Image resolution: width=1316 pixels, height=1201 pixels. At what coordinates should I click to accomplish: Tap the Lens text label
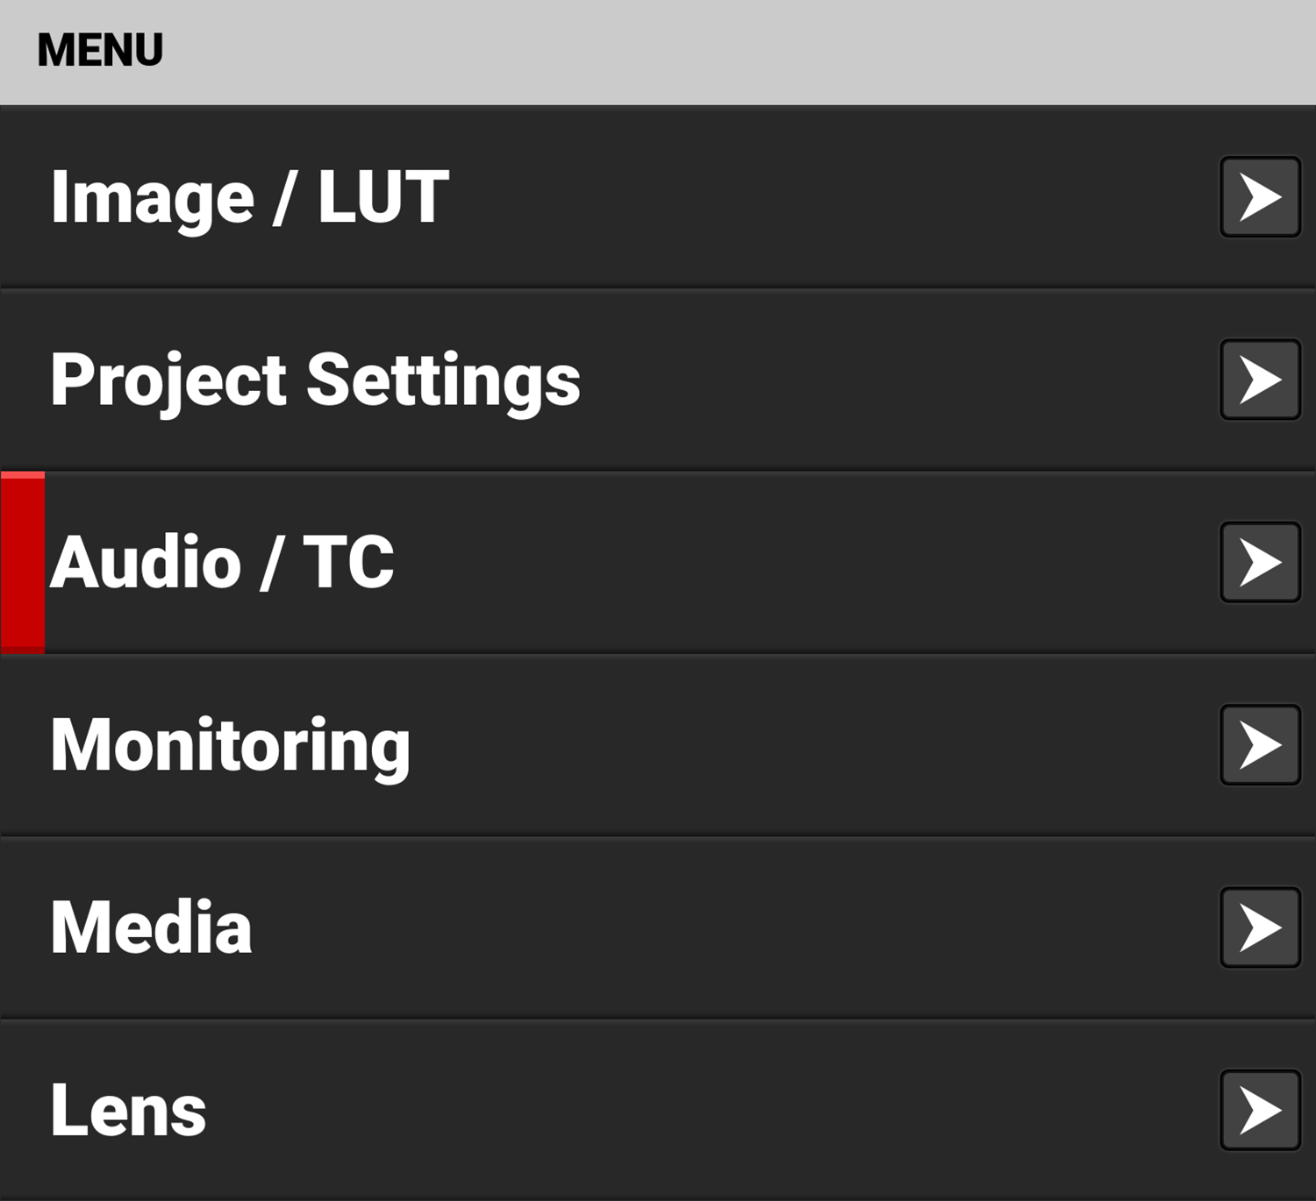coord(129,1110)
